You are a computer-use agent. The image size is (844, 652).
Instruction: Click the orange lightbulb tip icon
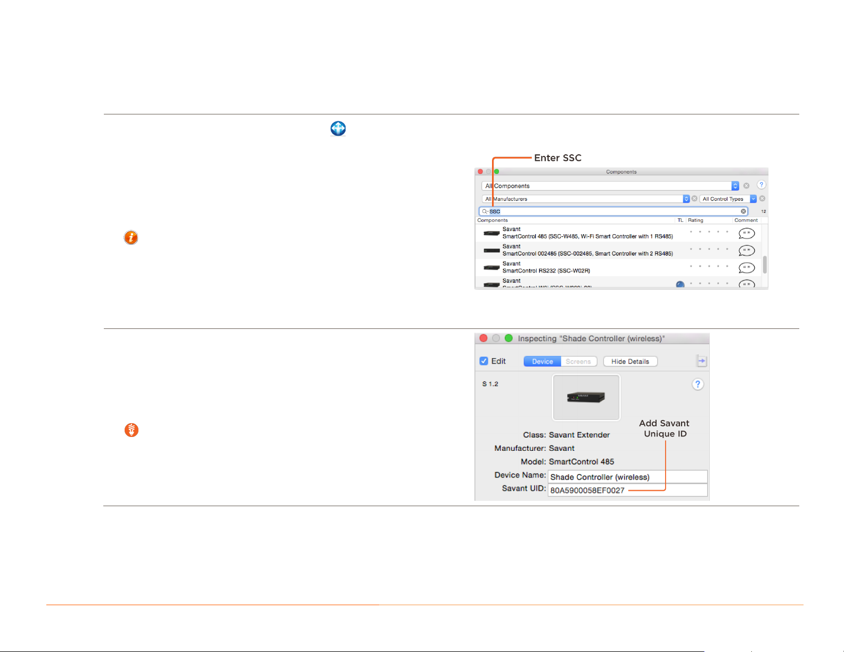(132, 430)
